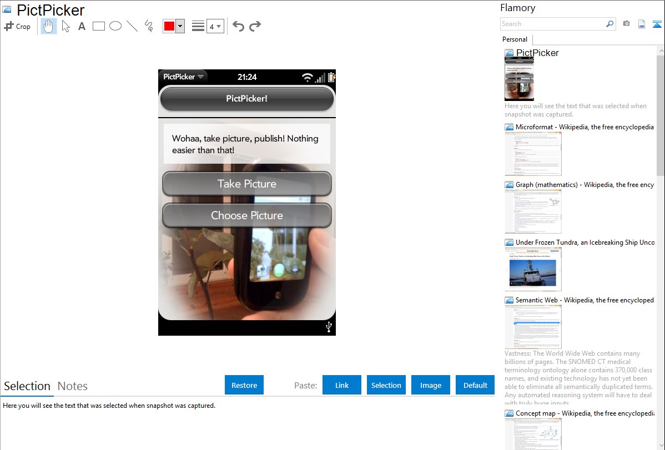The height and width of the screenshot is (450, 665).
Task: Click the Paste Default button
Action: [475, 385]
